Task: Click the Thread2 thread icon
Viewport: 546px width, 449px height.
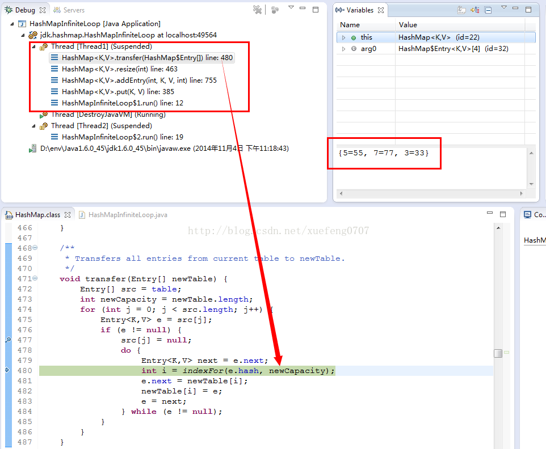Action: click(x=44, y=126)
